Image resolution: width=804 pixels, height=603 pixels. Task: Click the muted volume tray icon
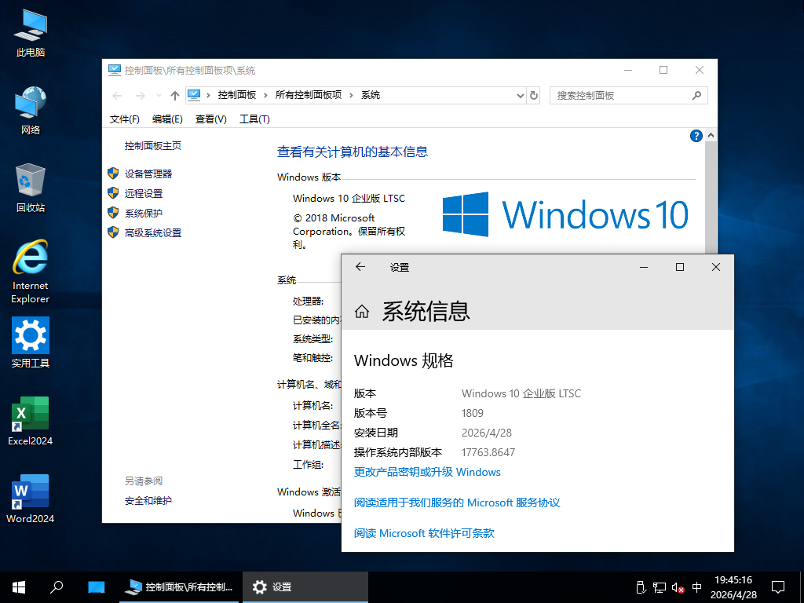pyautogui.click(x=678, y=587)
